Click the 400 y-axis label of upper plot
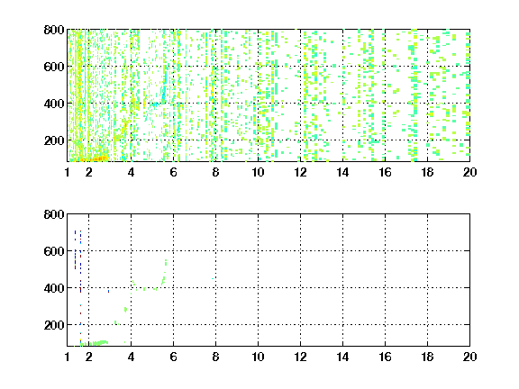 [54, 104]
